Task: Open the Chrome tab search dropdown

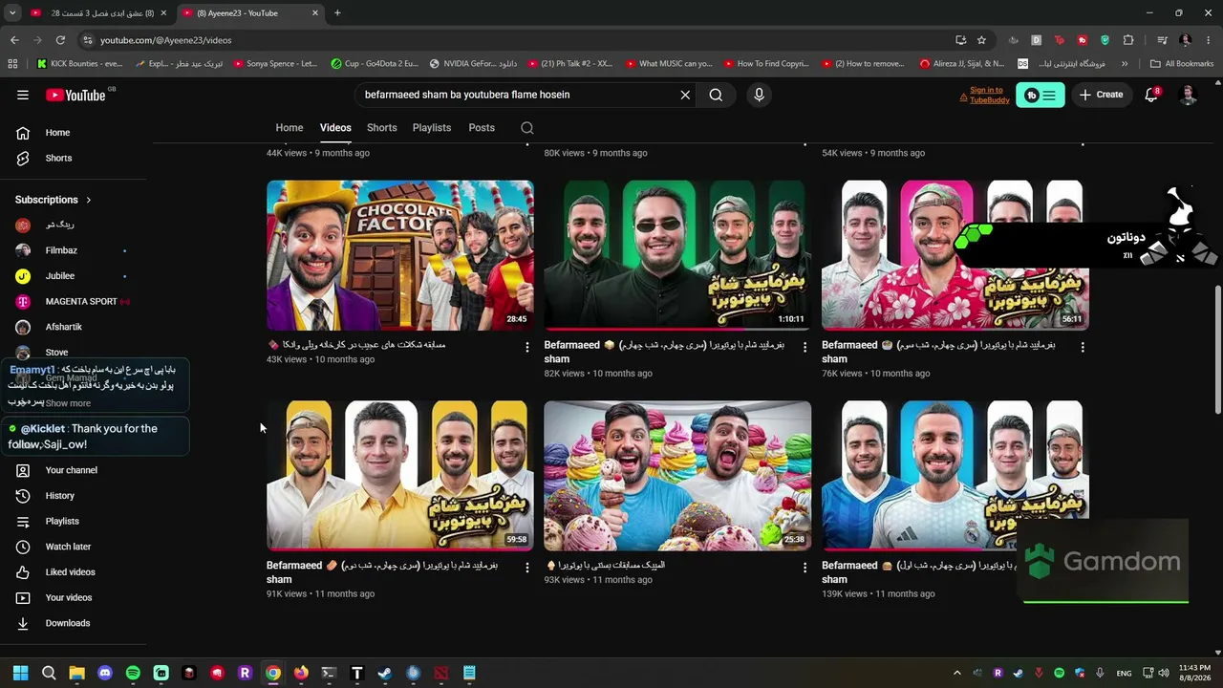Action: pos(12,13)
